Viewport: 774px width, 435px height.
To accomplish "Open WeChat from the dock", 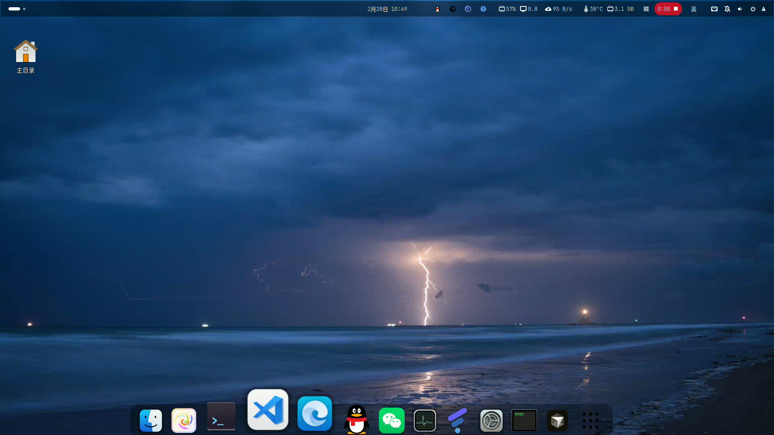I will click(391, 420).
